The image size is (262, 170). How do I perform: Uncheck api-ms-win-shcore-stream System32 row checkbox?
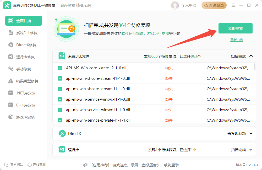coord(60,89)
